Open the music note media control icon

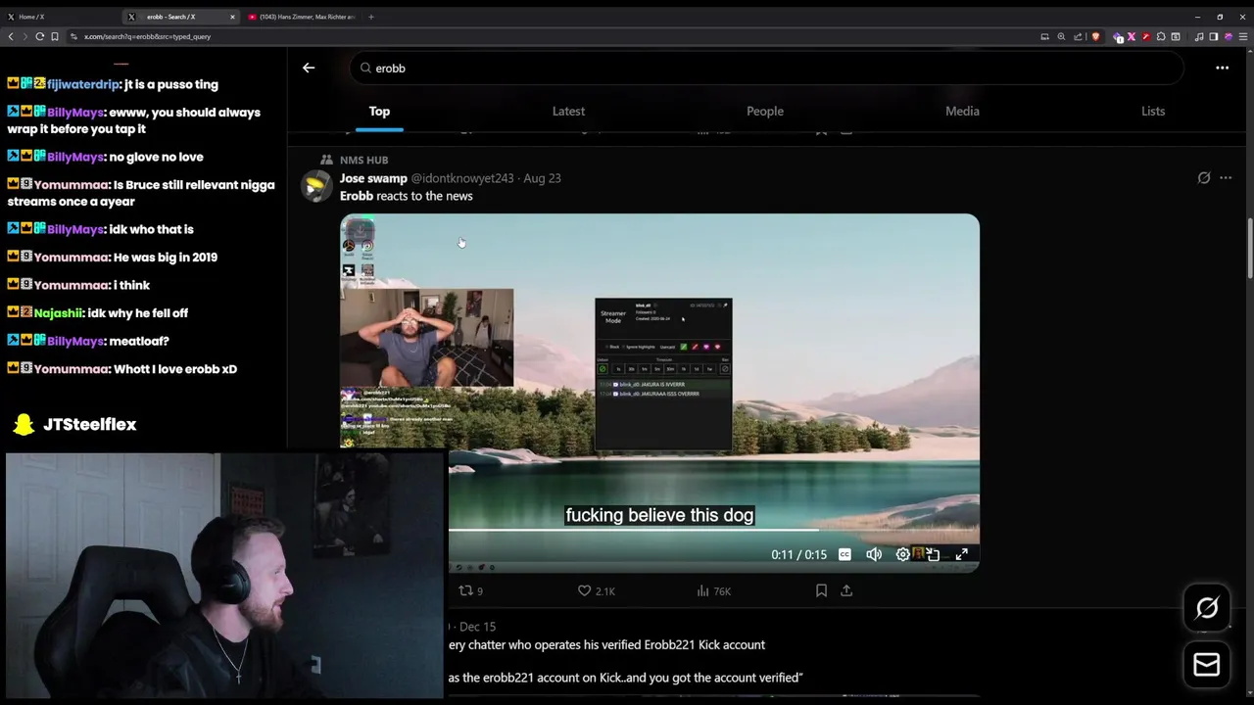tap(1199, 36)
